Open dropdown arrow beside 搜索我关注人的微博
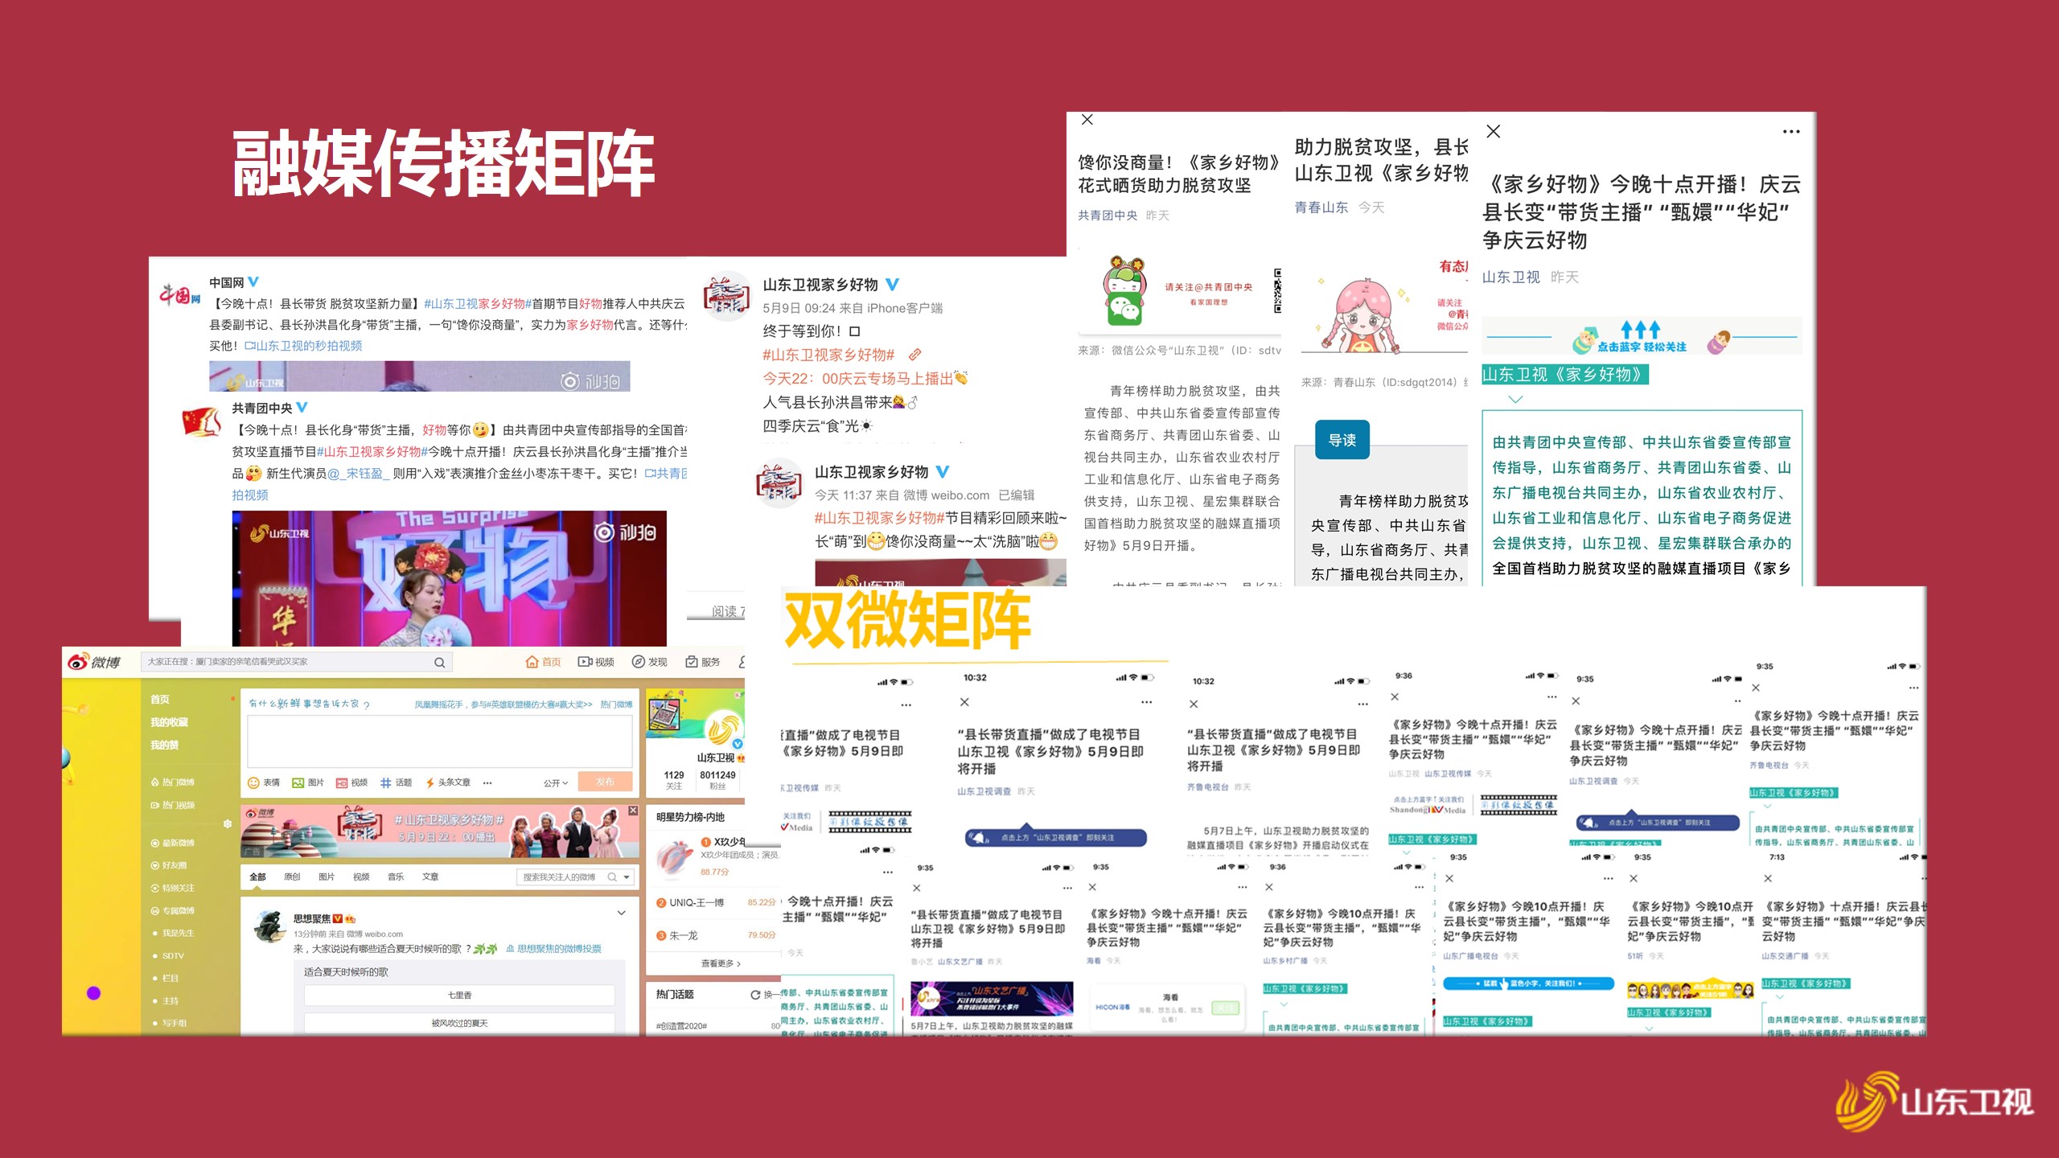This screenshot has height=1158, width=2059. tap(627, 877)
